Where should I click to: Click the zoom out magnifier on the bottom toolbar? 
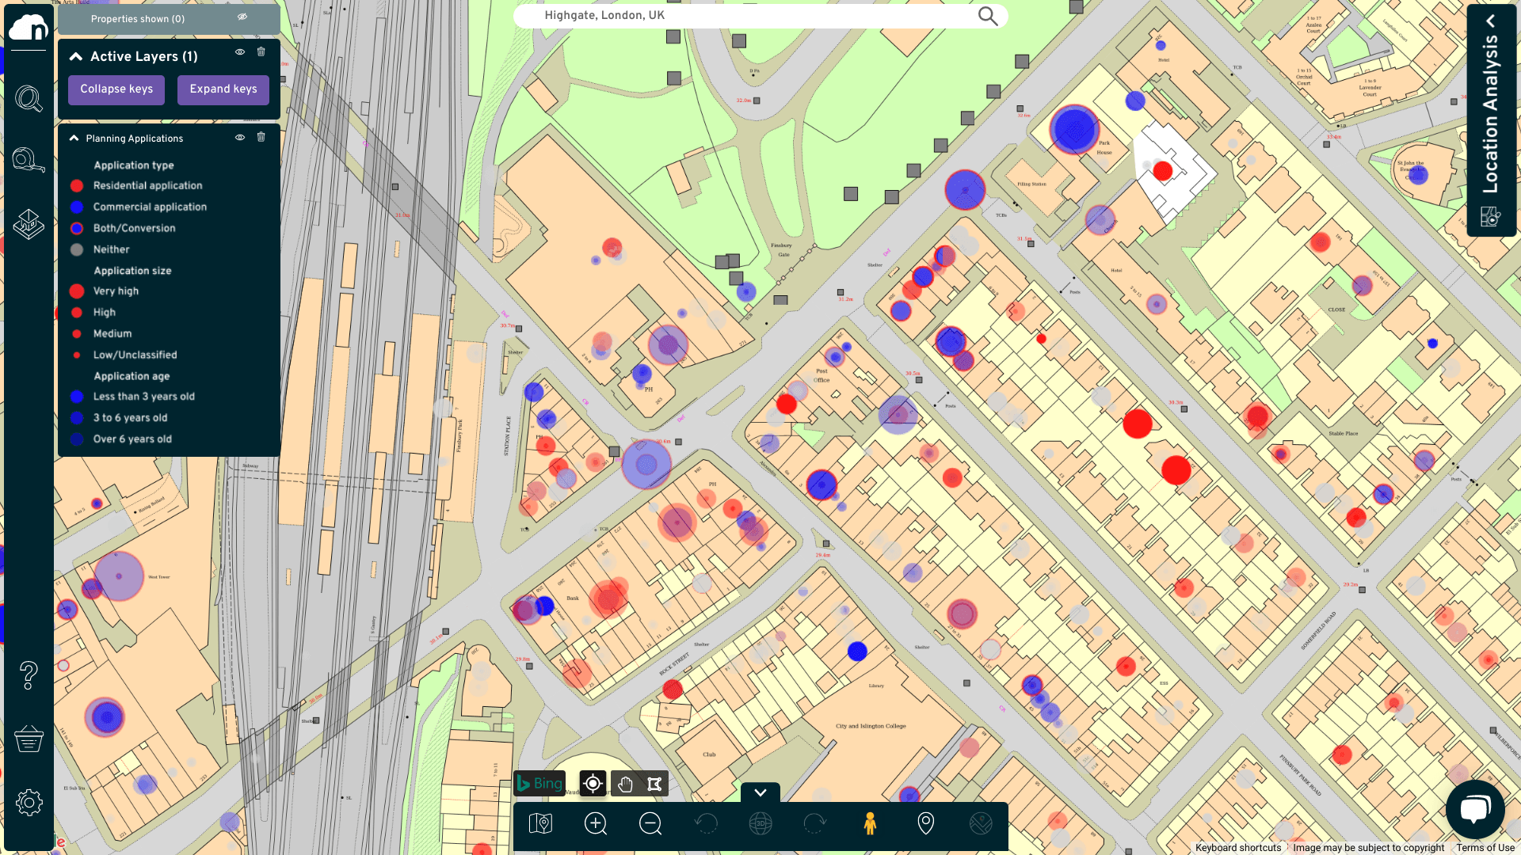650,823
